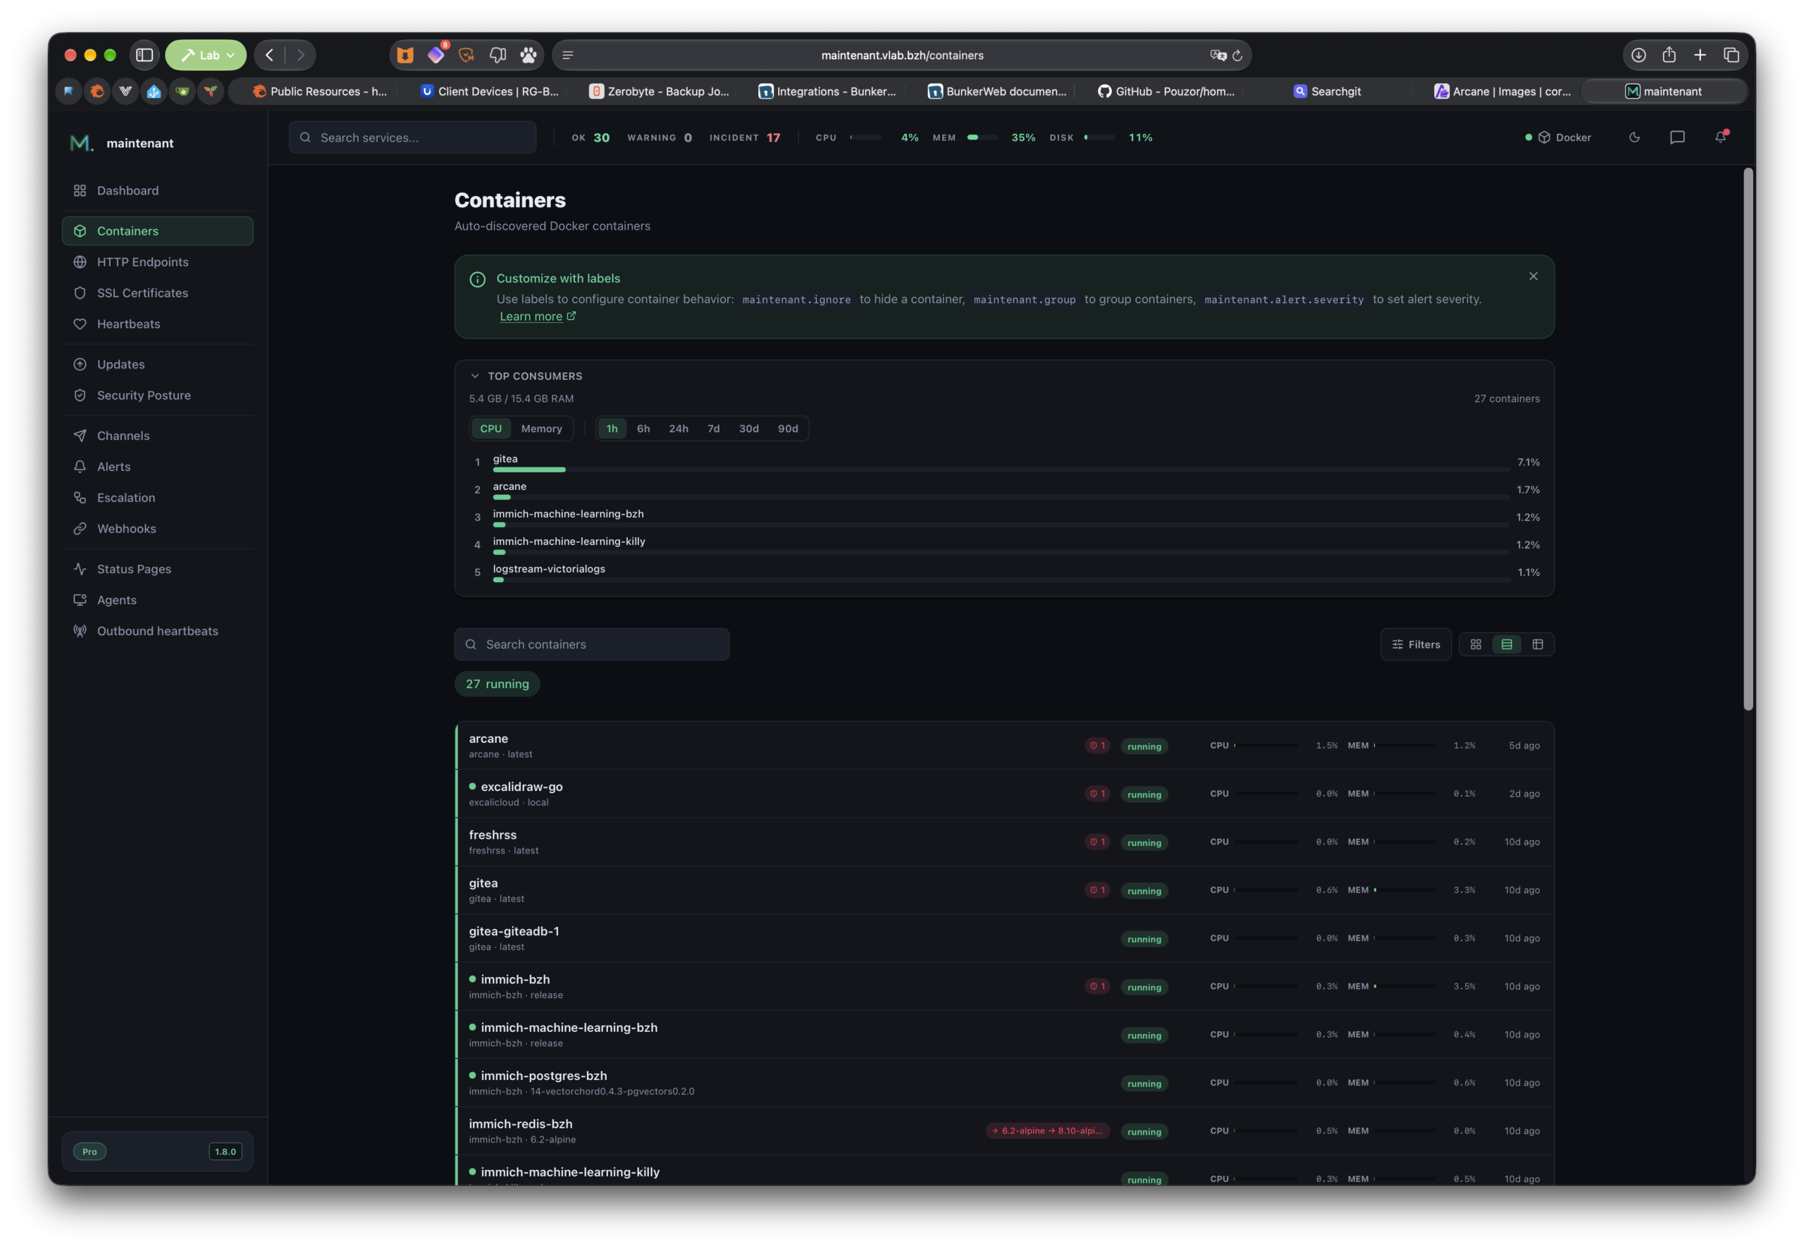Screen dimensions: 1804x1249
Task: Open the freshrss container row
Action: click(1004, 842)
